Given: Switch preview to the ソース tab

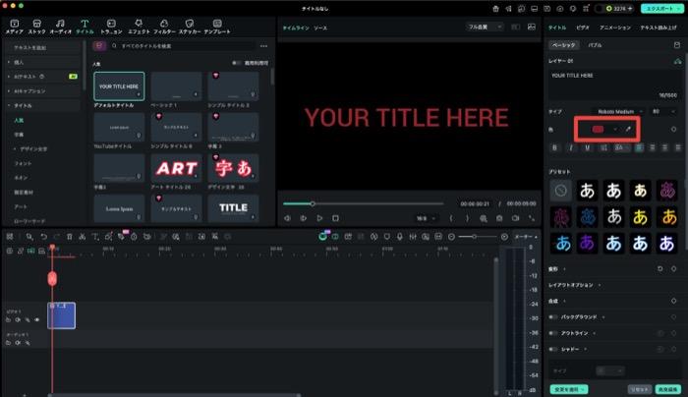Looking at the screenshot, I should click(320, 28).
